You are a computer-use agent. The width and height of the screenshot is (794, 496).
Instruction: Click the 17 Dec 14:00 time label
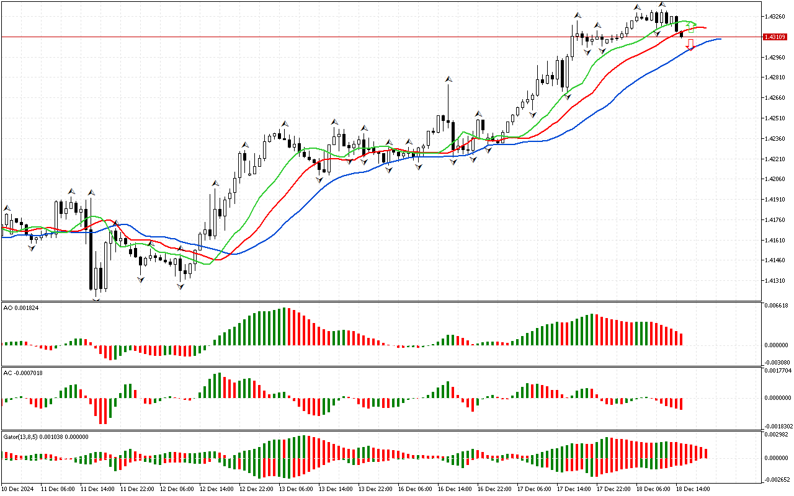click(x=574, y=489)
